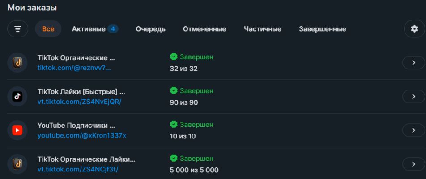The height and width of the screenshot is (179, 426).
Task: Click green checkmark of YouTube order
Action: pyautogui.click(x=174, y=124)
